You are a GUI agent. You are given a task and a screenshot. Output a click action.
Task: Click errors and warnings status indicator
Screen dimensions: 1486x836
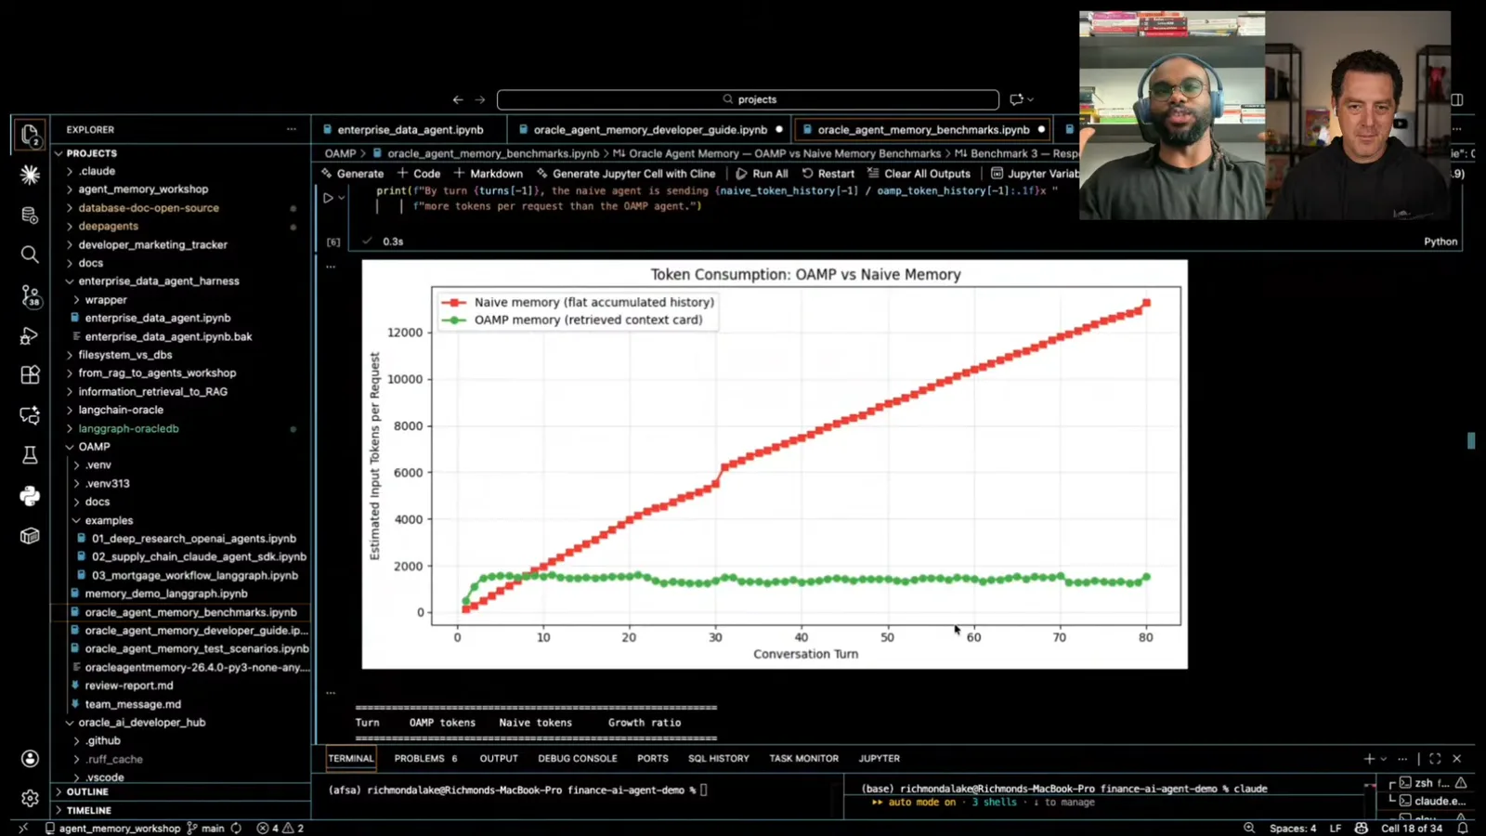tap(280, 828)
